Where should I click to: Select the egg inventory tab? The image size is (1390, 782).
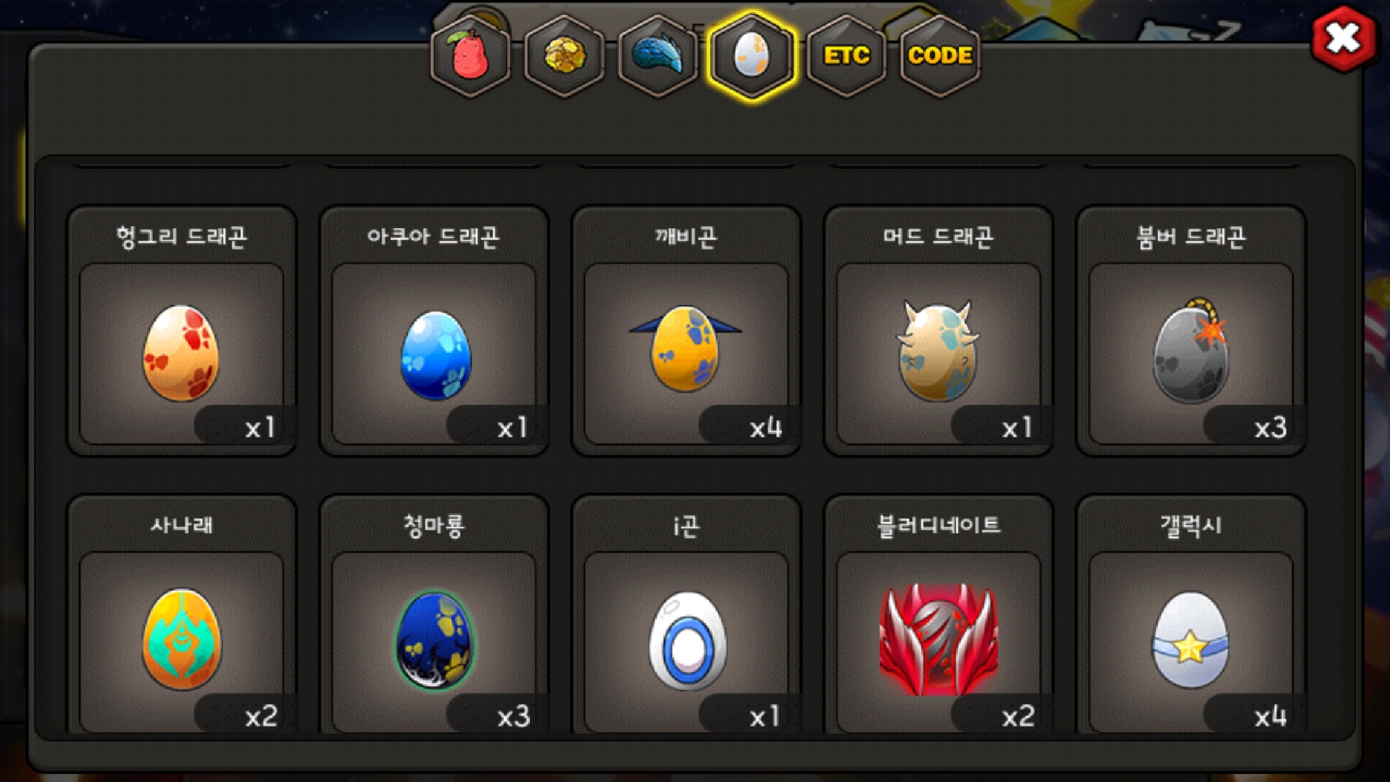pyautogui.click(x=751, y=56)
